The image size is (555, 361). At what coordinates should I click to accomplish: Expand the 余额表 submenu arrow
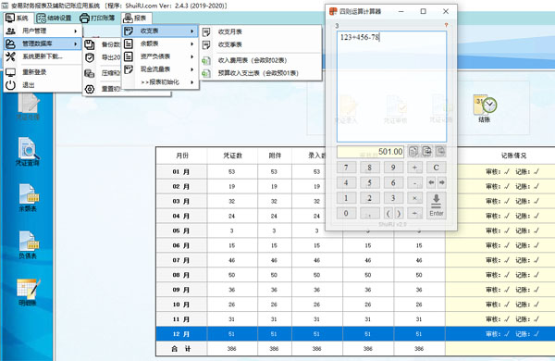(191, 44)
